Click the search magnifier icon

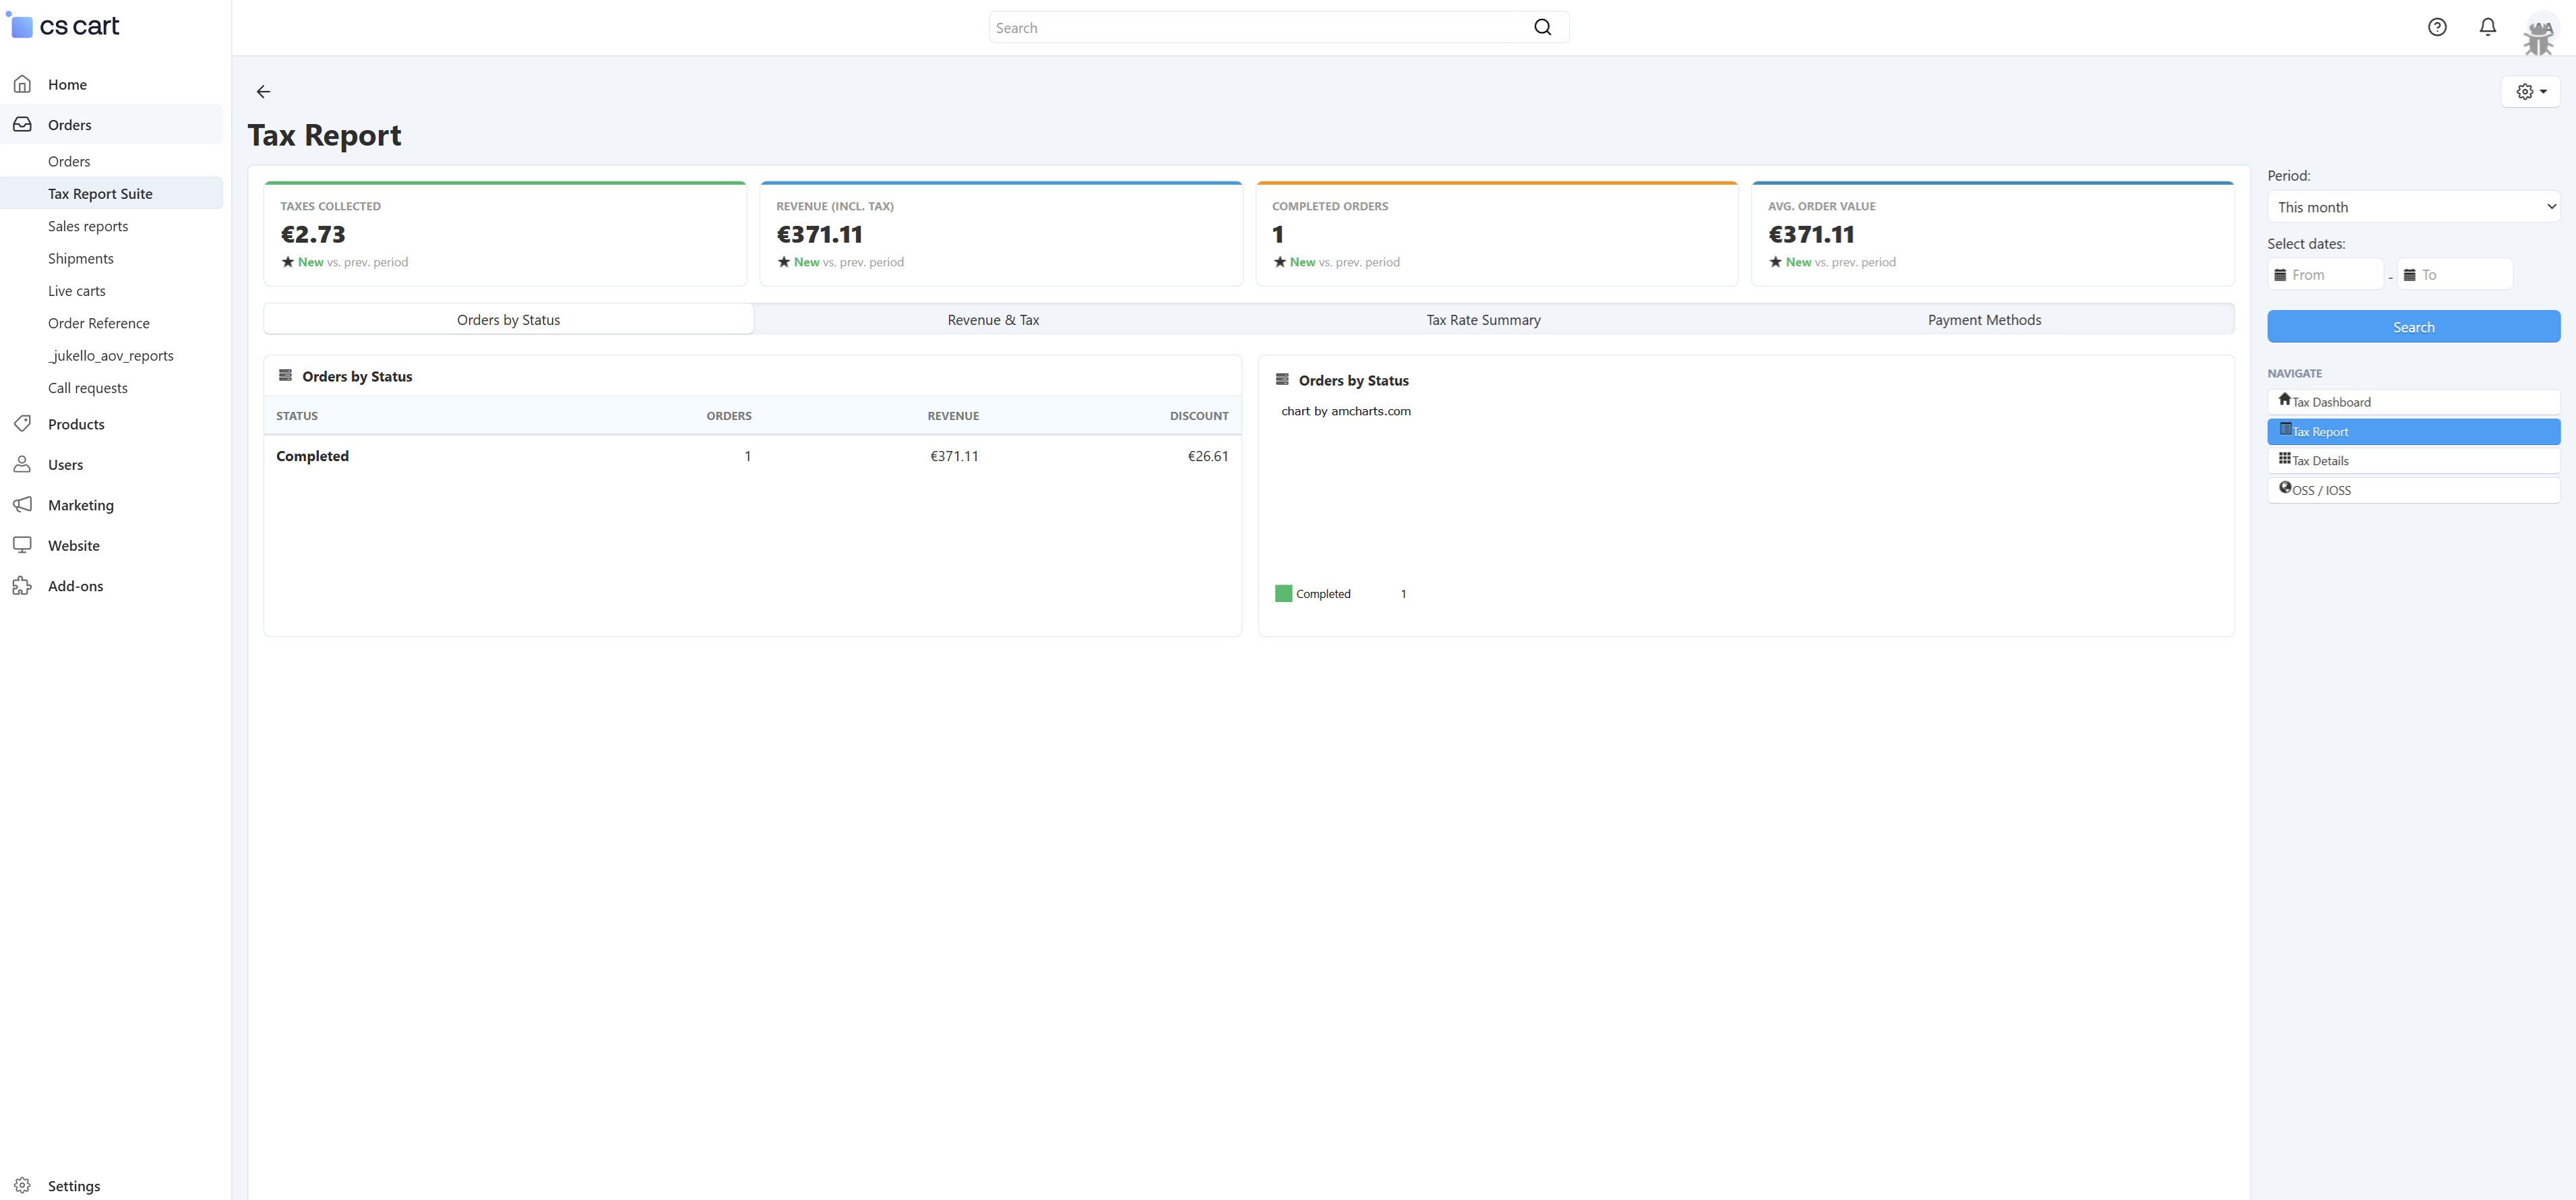1542,27
